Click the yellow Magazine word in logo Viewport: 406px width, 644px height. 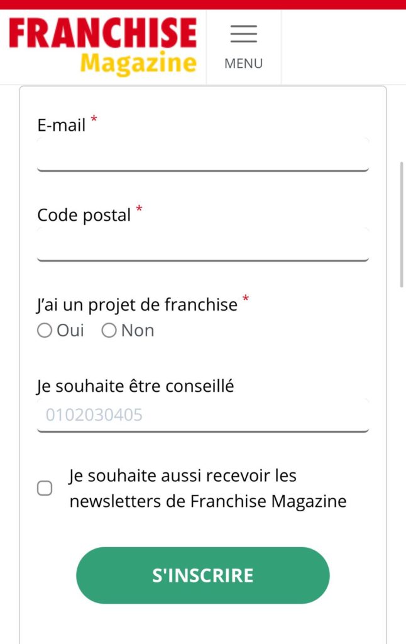click(x=138, y=64)
